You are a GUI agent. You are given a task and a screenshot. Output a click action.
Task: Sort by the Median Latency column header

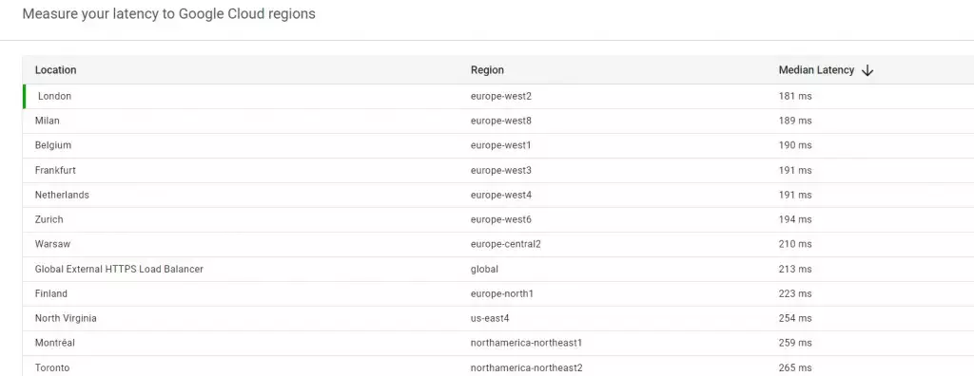pos(816,70)
